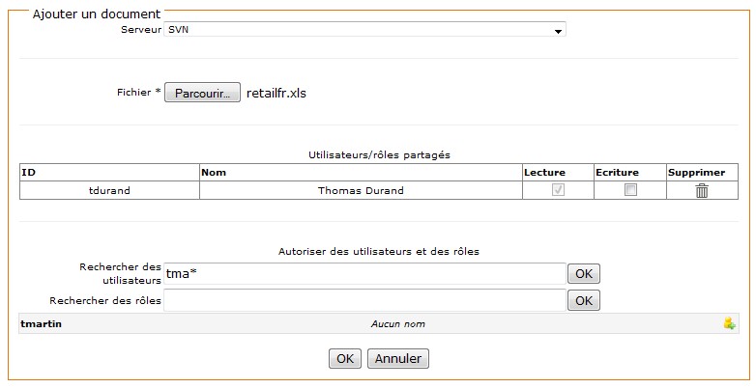Delete shared user tdurand with trash icon
Screen dimensions: 756x388
[x=702, y=191]
